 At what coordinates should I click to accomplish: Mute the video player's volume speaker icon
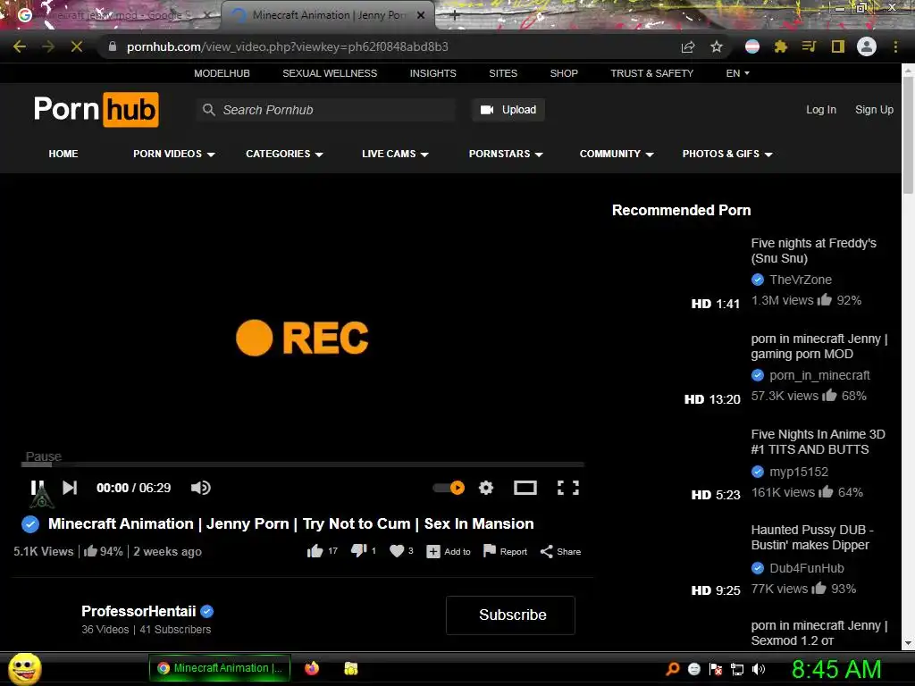coord(201,488)
